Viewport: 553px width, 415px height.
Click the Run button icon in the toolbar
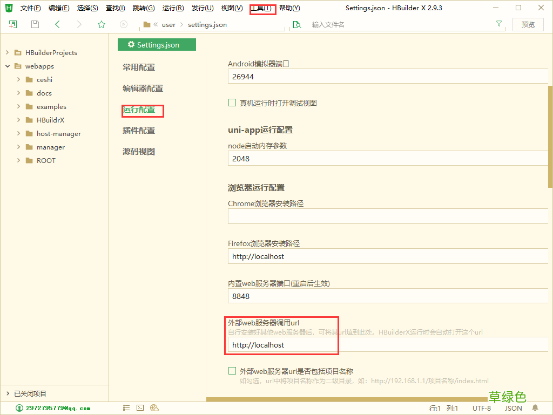[x=123, y=24]
